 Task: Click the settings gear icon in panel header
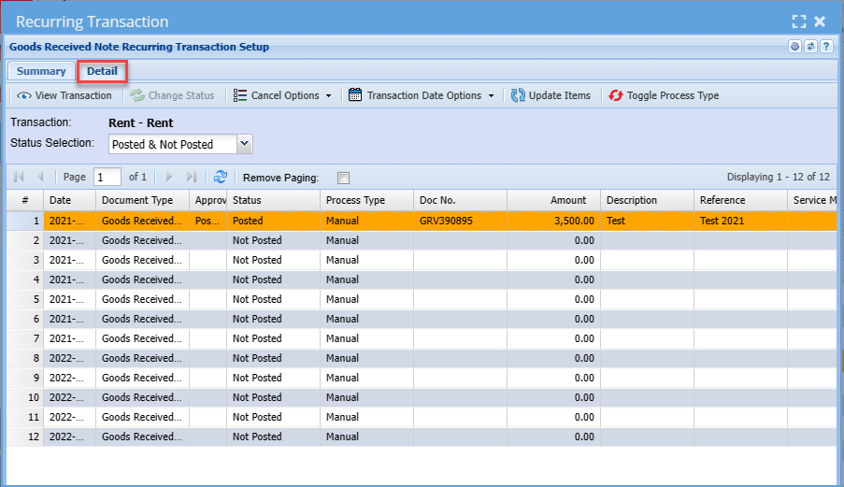point(794,47)
